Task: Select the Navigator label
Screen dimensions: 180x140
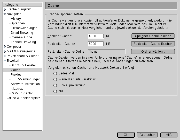Action: point(14,14)
